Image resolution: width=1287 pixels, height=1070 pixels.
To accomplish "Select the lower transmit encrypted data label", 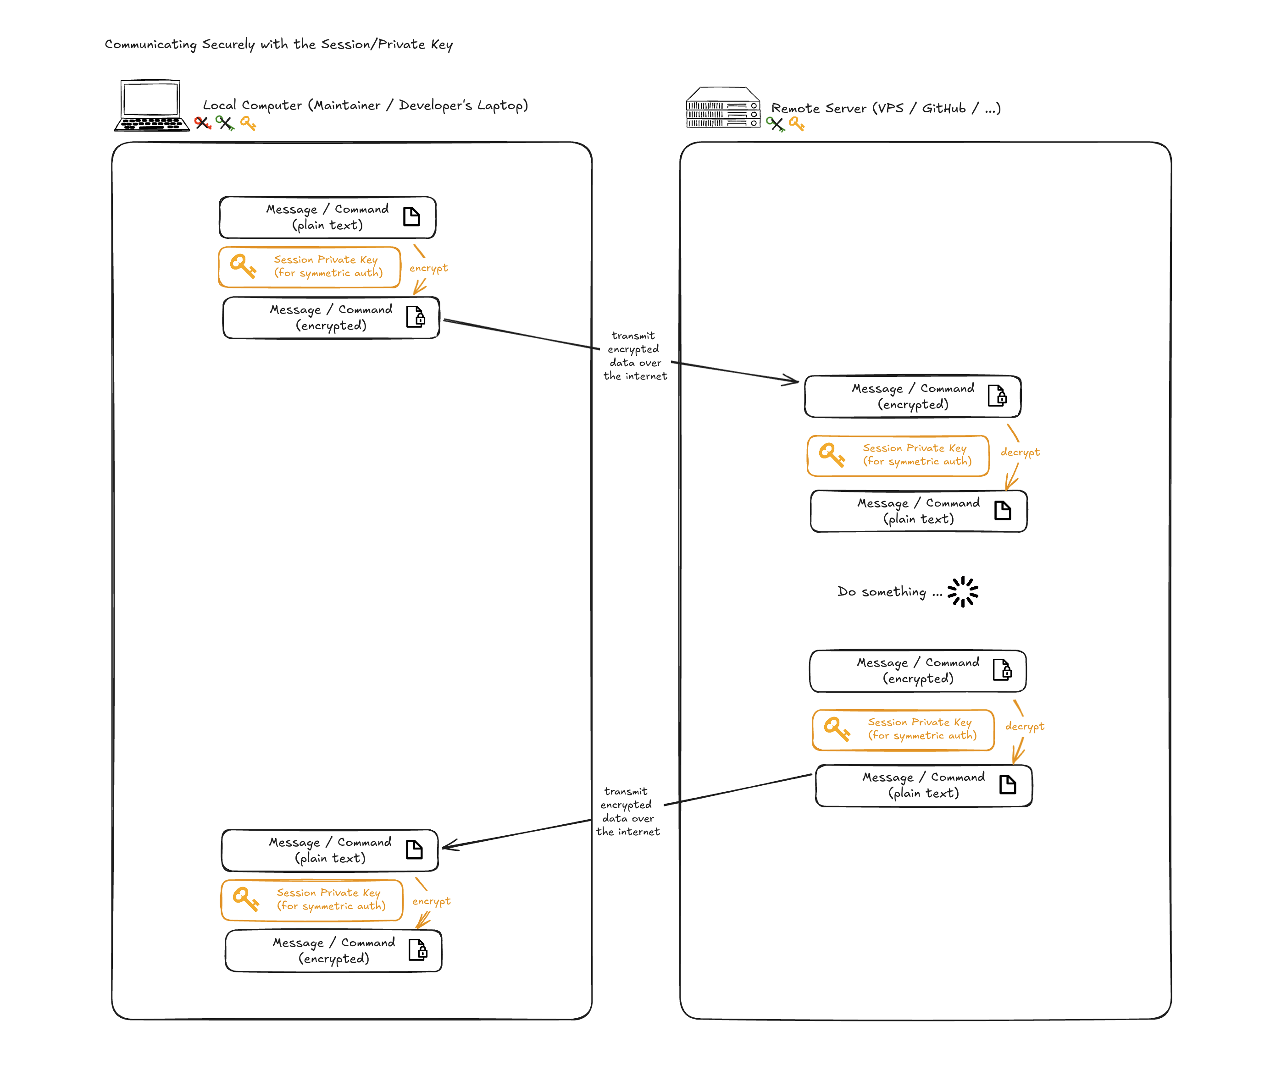I will (627, 811).
